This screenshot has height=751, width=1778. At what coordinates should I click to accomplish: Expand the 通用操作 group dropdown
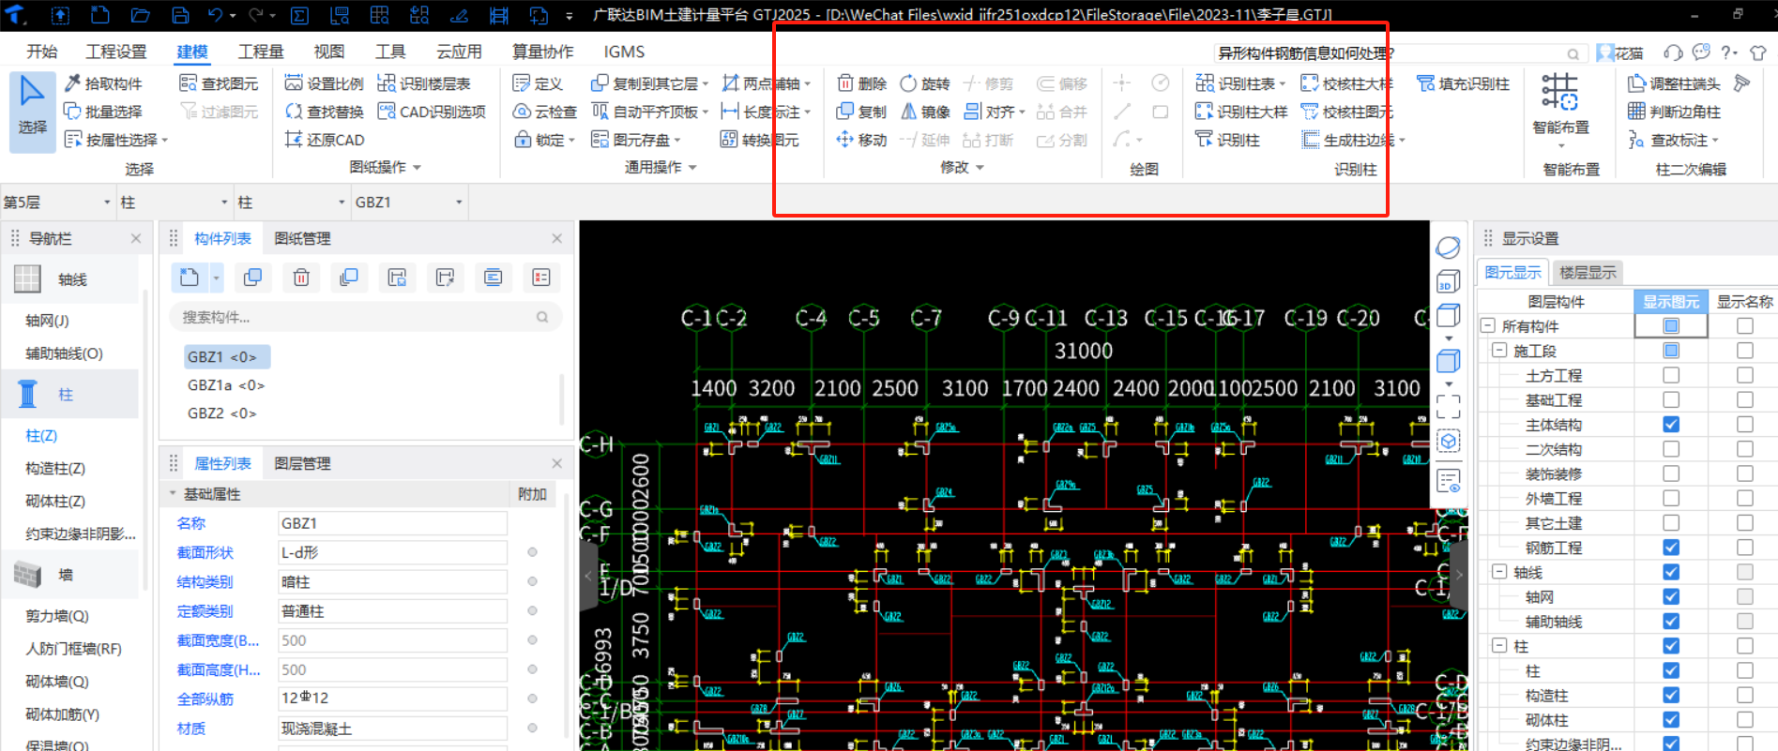click(692, 168)
